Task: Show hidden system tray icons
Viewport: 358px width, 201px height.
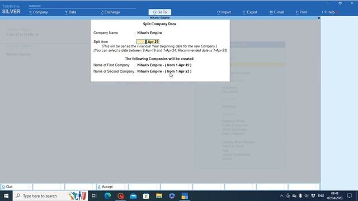Action: tap(281, 196)
